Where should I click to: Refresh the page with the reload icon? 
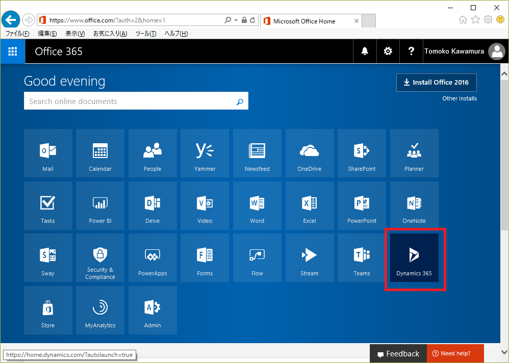[x=252, y=20]
